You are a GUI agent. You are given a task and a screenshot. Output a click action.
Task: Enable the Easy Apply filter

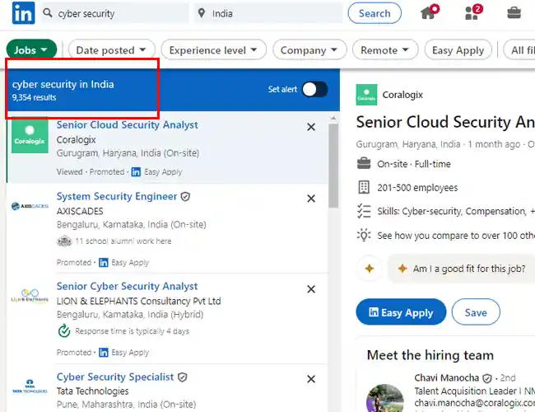(458, 50)
